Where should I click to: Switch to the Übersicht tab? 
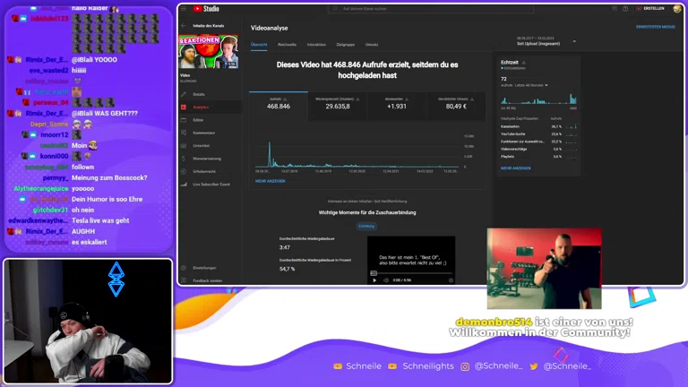coord(259,45)
